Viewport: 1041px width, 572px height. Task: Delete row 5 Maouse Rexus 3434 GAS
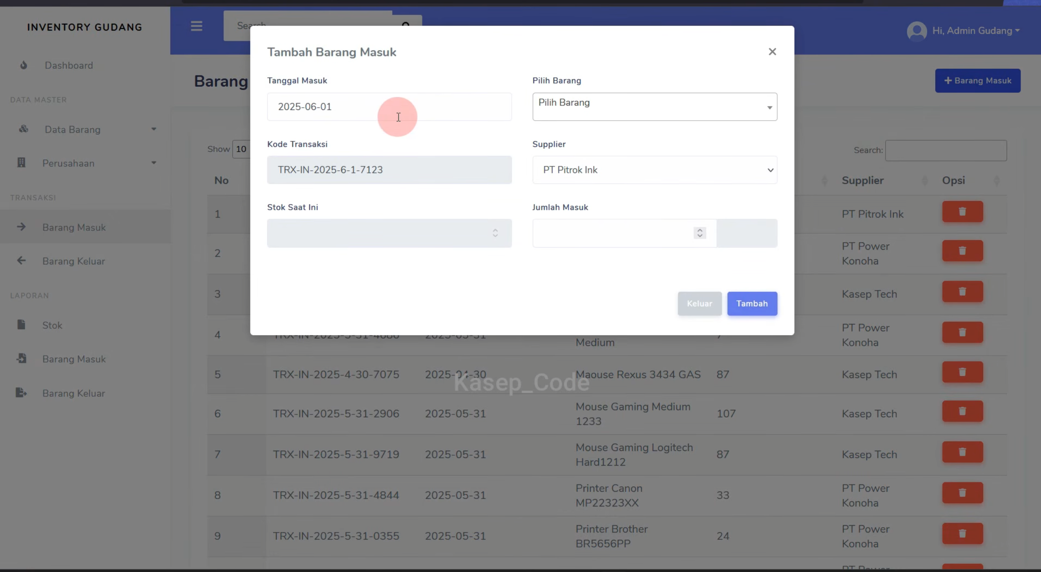pos(962,372)
